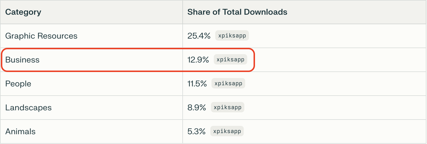This screenshot has width=427, height=144.
Task: Click the Category column header
Action: click(23, 12)
